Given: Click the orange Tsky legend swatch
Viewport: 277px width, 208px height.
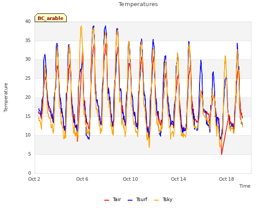Looking at the screenshot, I should tap(156, 200).
